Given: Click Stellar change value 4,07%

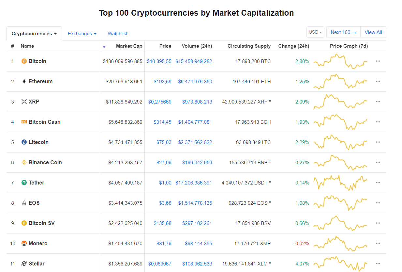Looking at the screenshot, I should pyautogui.click(x=302, y=264).
